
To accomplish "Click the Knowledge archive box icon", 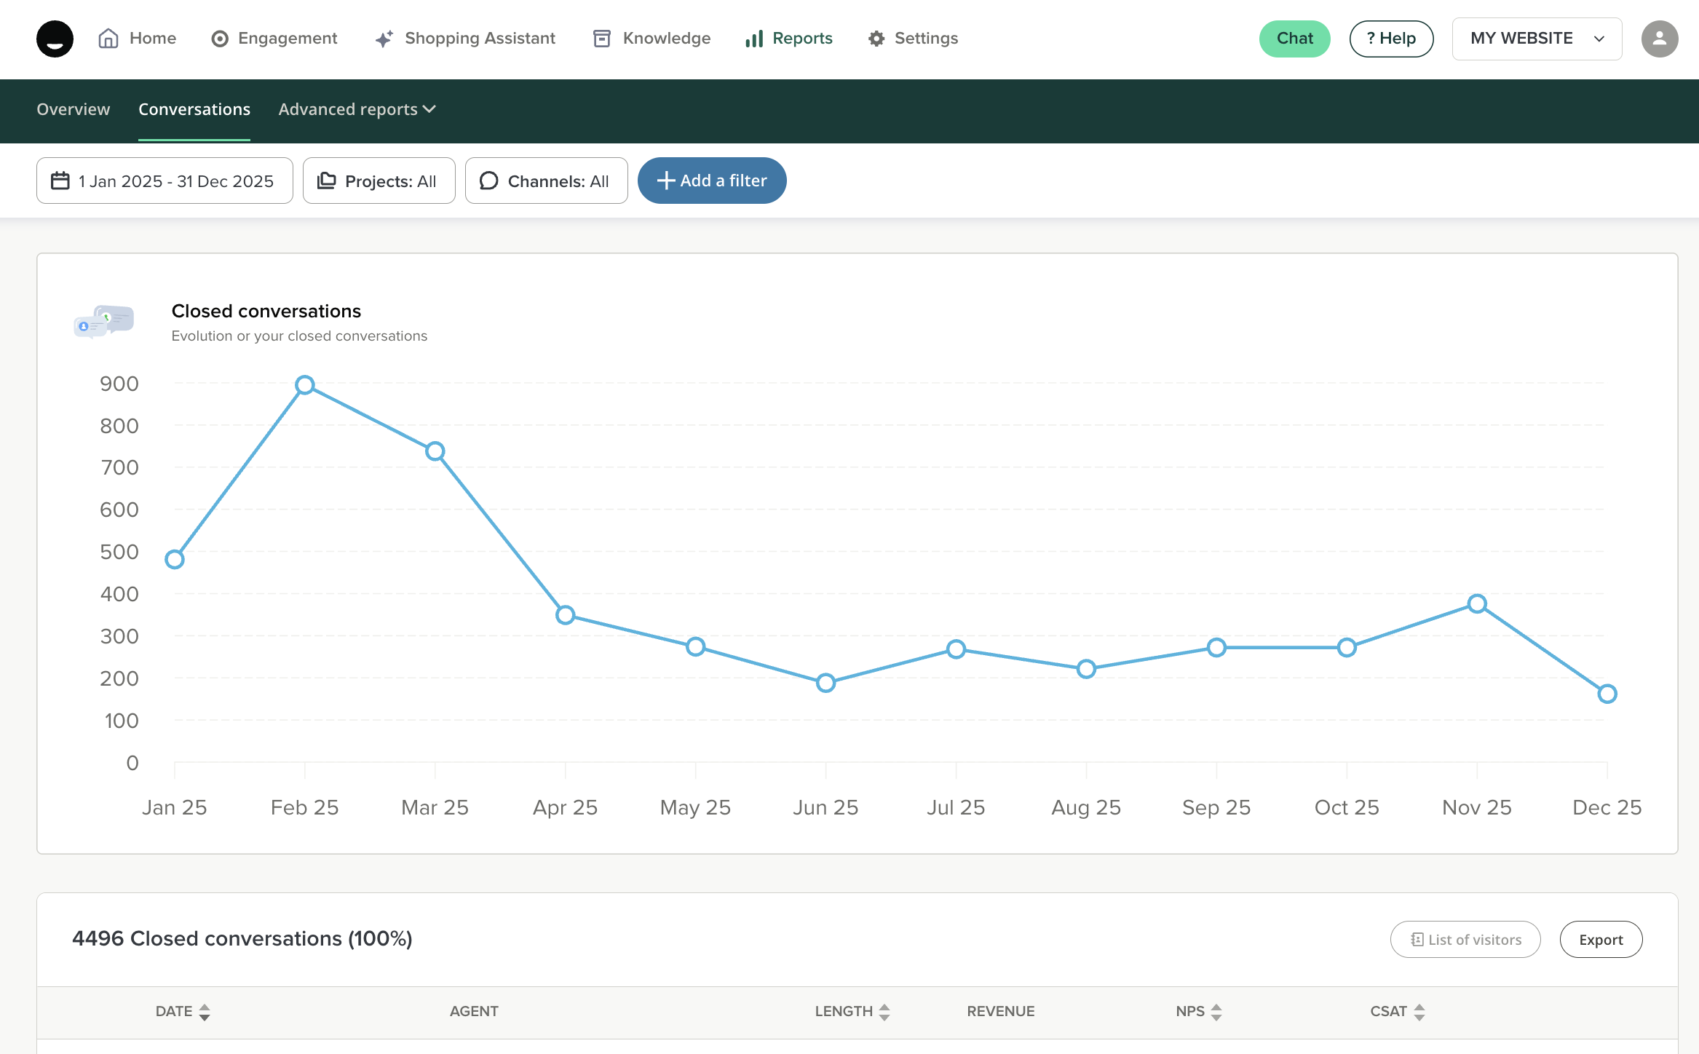I will (x=601, y=39).
